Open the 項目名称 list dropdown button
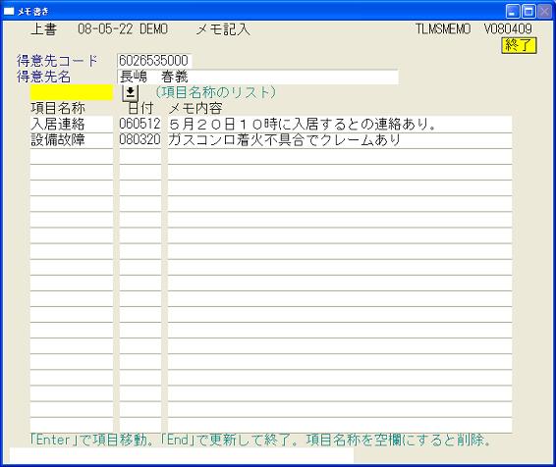Viewport: 556px width, 467px height. pos(130,92)
